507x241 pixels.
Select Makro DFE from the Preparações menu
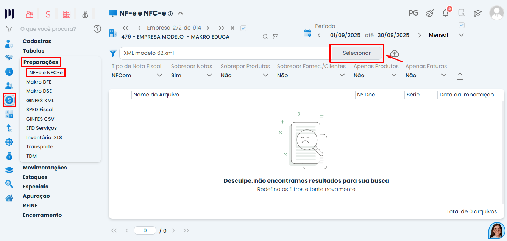[x=39, y=82]
